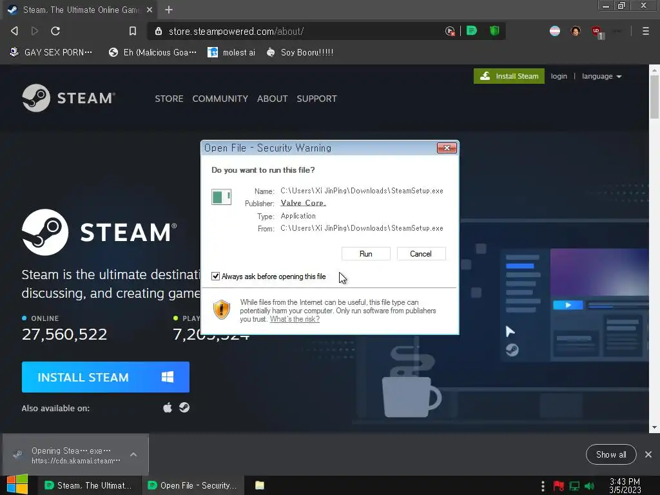Click the 'What's the risk?' link
Image resolution: width=660 pixels, height=495 pixels.
(x=295, y=319)
